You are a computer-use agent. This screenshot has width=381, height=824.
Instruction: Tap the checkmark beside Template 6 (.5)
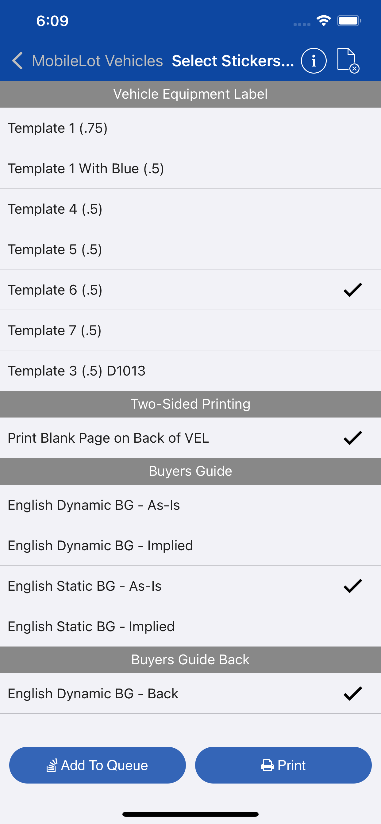click(x=352, y=290)
